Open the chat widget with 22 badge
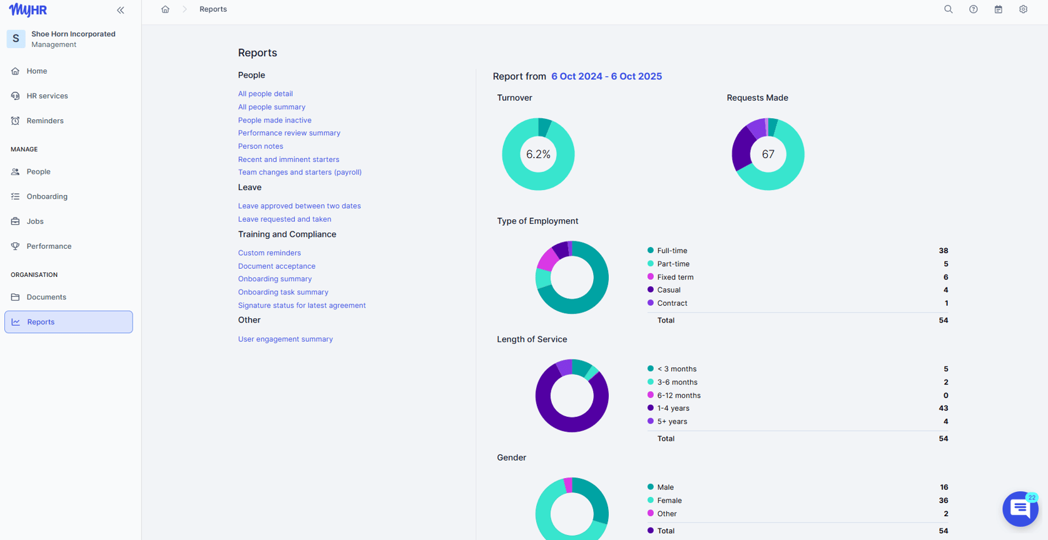The image size is (1048, 540). click(x=1020, y=509)
